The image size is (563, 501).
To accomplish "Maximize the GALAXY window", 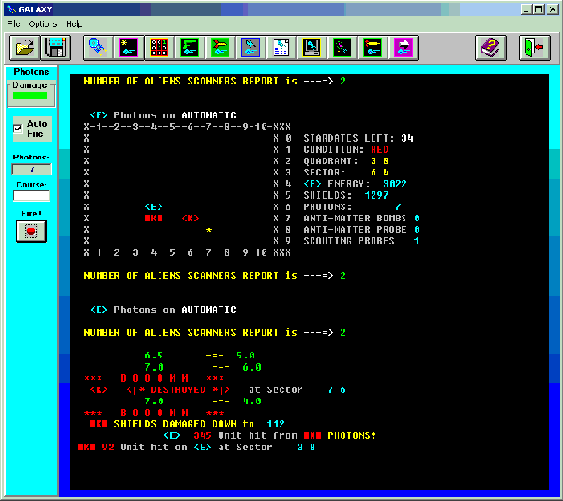I will point(539,9).
